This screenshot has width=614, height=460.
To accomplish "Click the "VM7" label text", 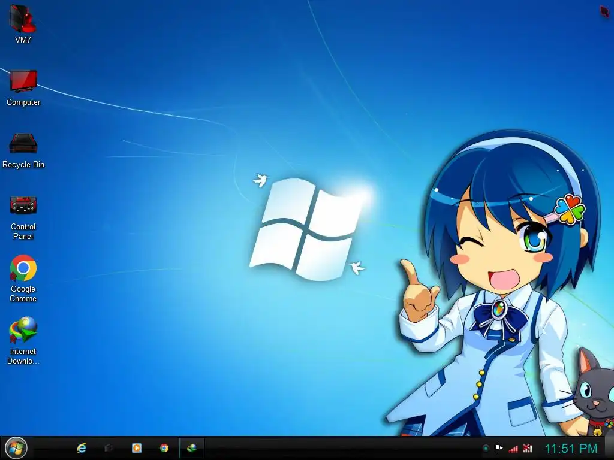I will tap(23, 40).
